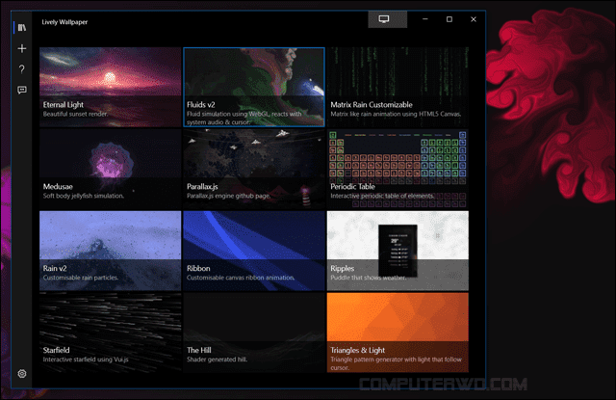The width and height of the screenshot is (616, 400).
Task: Close the Lively Wallpaper window
Action: (474, 19)
